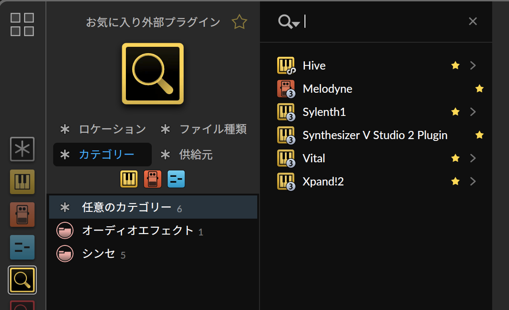Unfavorite Sylenth1 via its star
The image size is (509, 310).
click(x=455, y=112)
